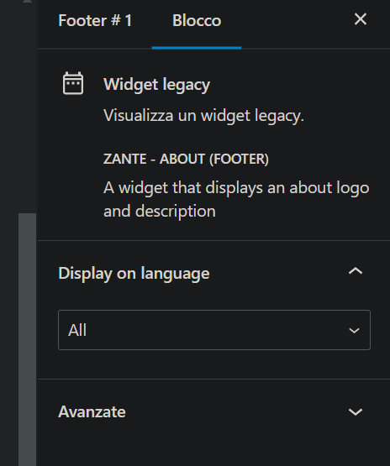Click the about logo and description text

click(236, 200)
